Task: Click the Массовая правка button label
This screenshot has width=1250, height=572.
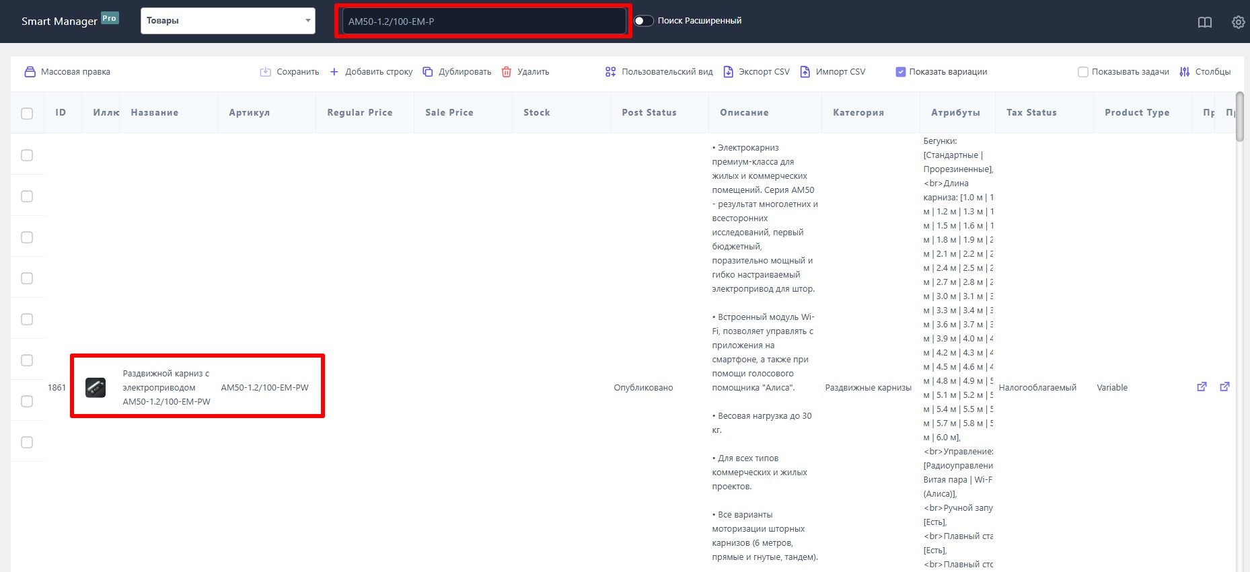Action: pos(75,72)
